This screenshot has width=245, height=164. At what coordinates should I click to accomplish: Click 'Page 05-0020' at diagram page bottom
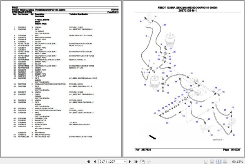pyautogui.click(x=232, y=150)
